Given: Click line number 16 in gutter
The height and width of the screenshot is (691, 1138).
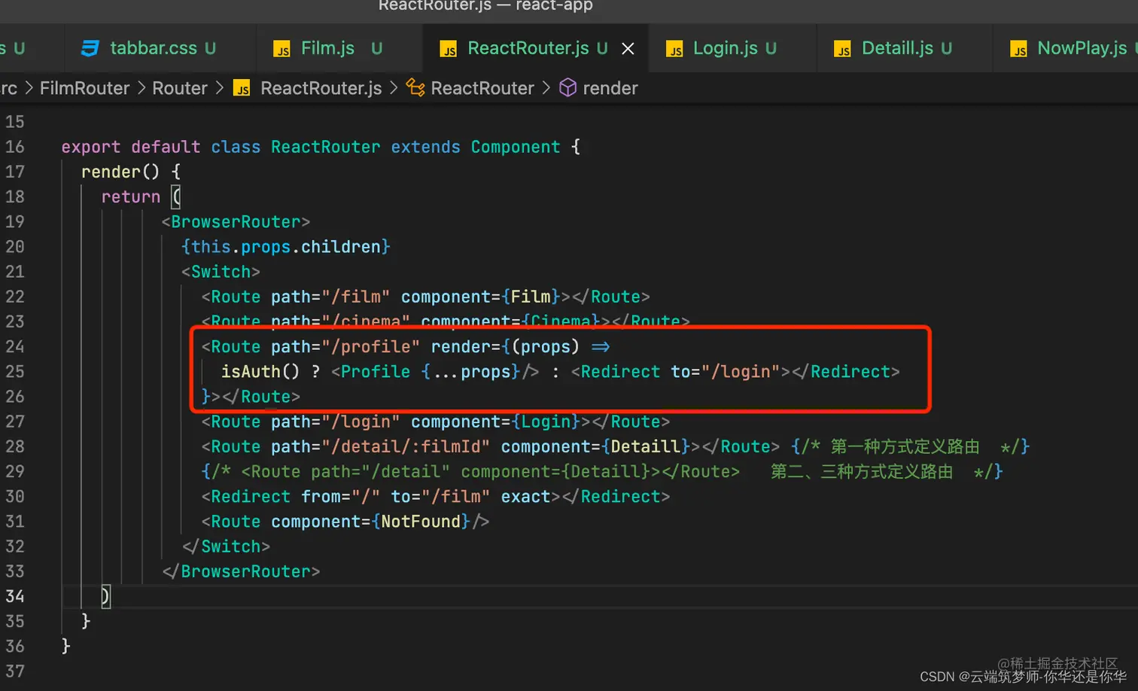Looking at the screenshot, I should tap(15, 147).
